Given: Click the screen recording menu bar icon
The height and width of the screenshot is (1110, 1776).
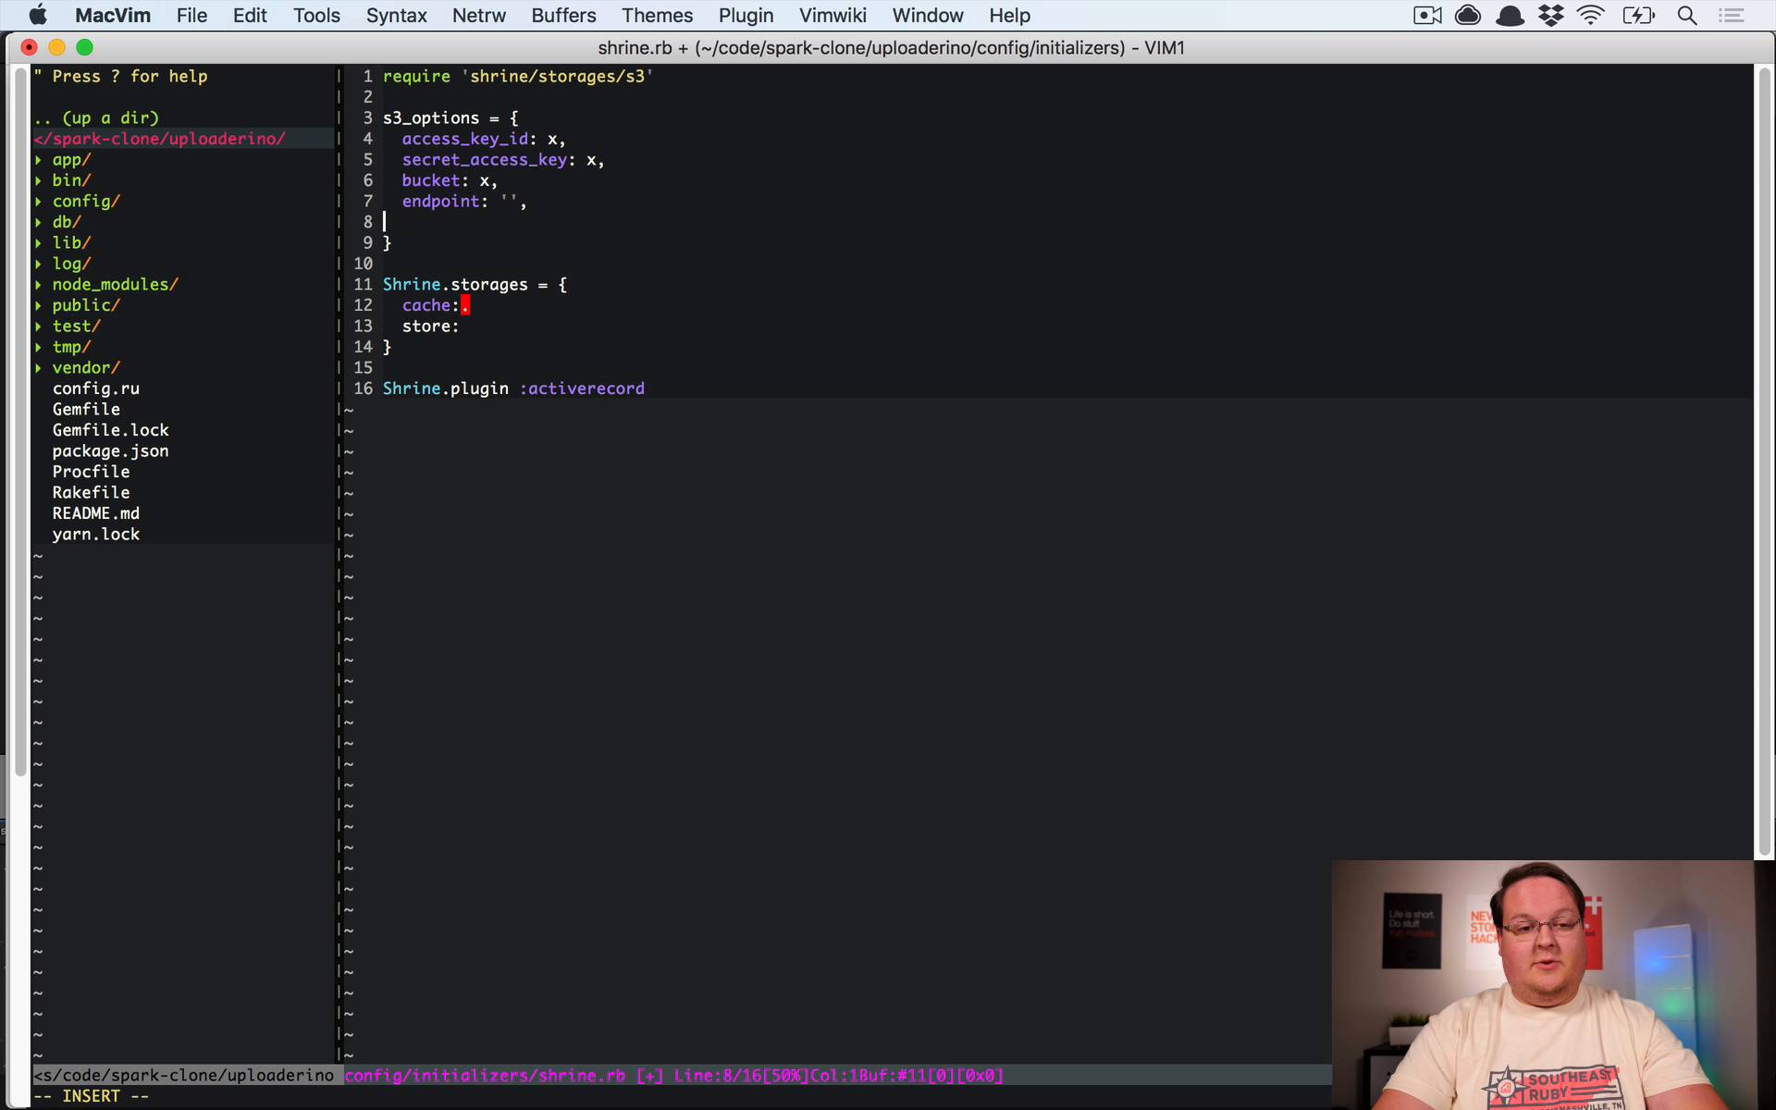Looking at the screenshot, I should tap(1427, 15).
